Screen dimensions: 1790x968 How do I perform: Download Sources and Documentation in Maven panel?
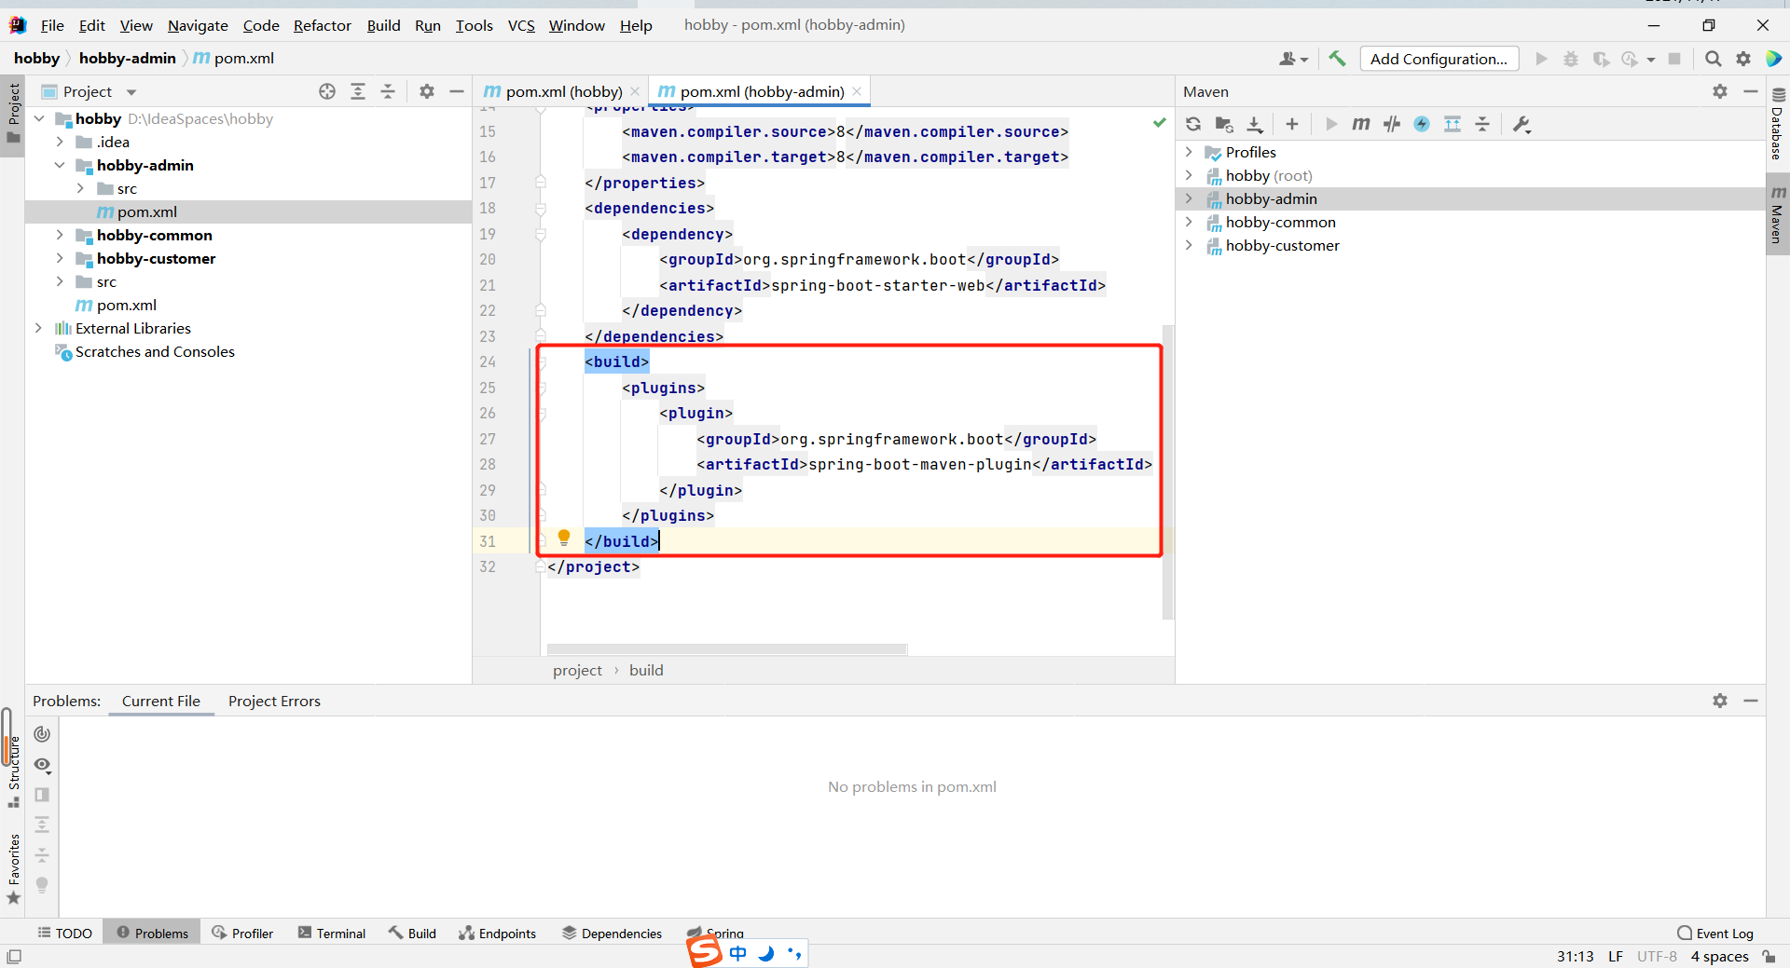tap(1255, 124)
